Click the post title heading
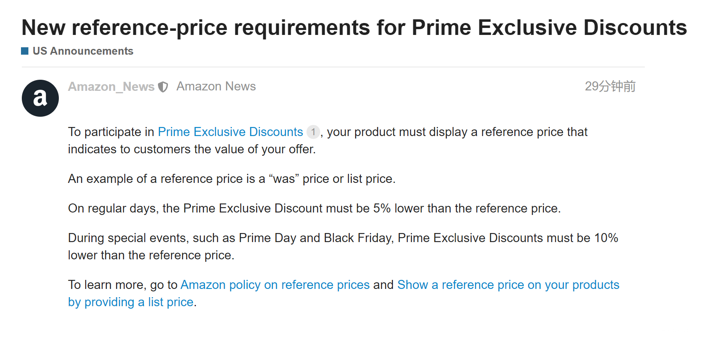Image resolution: width=718 pixels, height=344 pixels. pyautogui.click(x=354, y=28)
